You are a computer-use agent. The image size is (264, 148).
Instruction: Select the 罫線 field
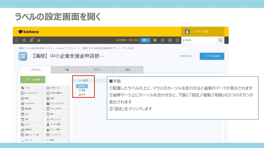pos(58,140)
